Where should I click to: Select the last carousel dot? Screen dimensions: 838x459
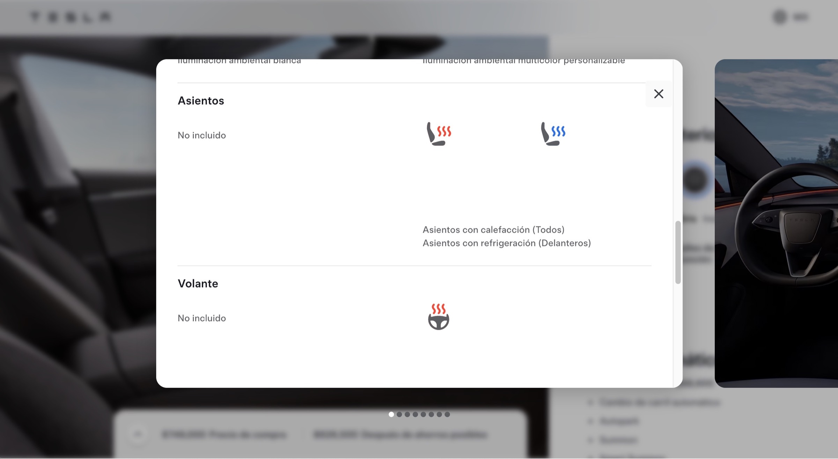coord(447,414)
